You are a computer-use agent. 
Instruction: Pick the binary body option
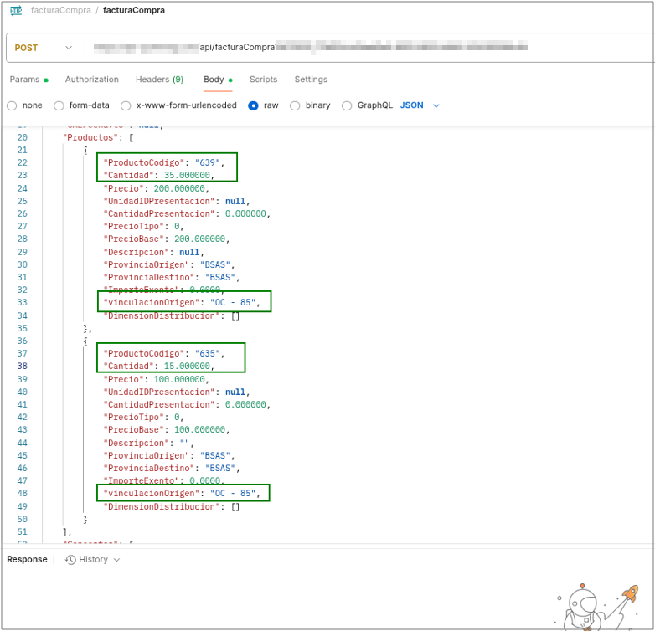[295, 105]
